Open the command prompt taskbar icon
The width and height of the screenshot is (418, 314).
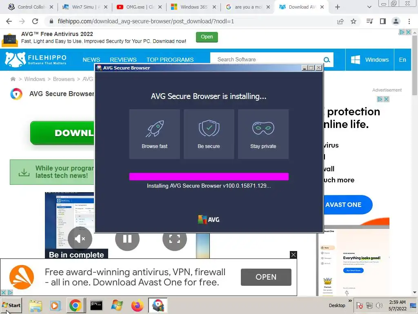[x=96, y=305]
